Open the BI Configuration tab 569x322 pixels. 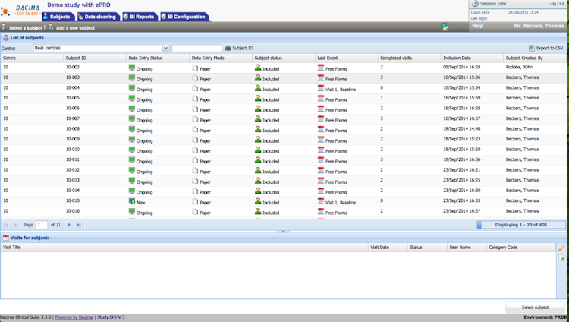(x=184, y=17)
